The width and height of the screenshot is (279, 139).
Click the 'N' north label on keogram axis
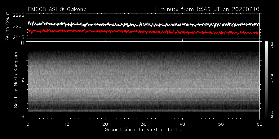click(22, 43)
